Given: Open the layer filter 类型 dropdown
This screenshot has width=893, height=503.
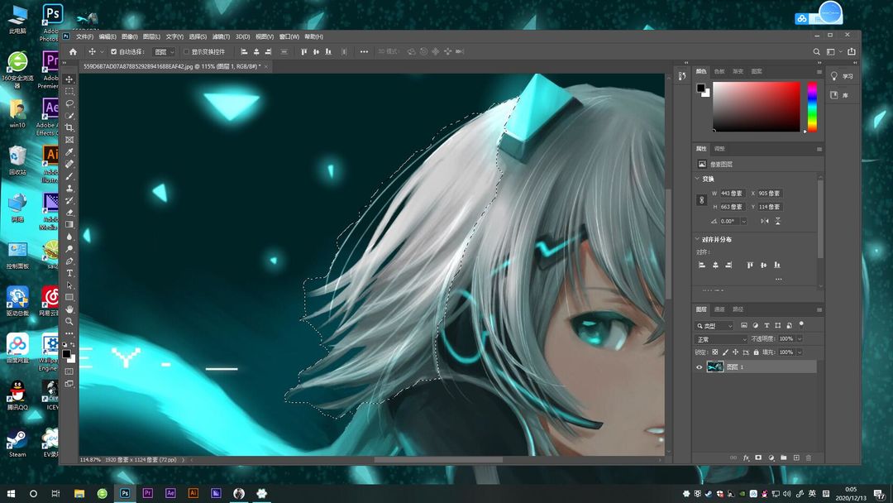Looking at the screenshot, I should click(714, 326).
